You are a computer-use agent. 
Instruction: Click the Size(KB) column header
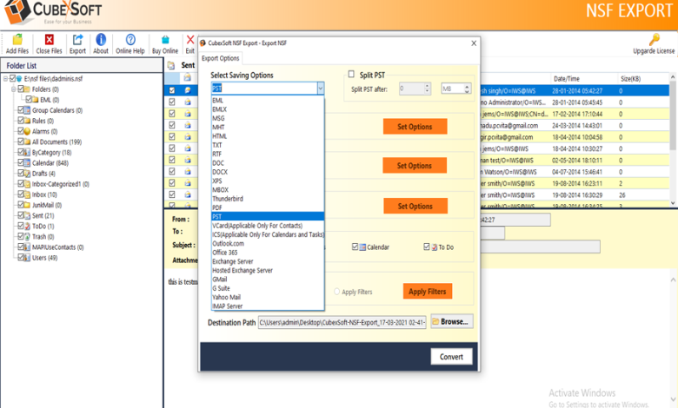click(x=630, y=79)
